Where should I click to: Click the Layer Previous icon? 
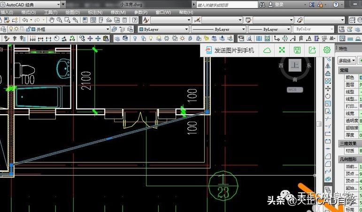(x=122, y=29)
